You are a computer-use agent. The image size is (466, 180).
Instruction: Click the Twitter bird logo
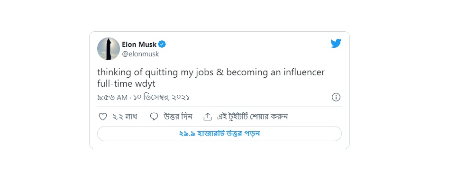click(336, 44)
